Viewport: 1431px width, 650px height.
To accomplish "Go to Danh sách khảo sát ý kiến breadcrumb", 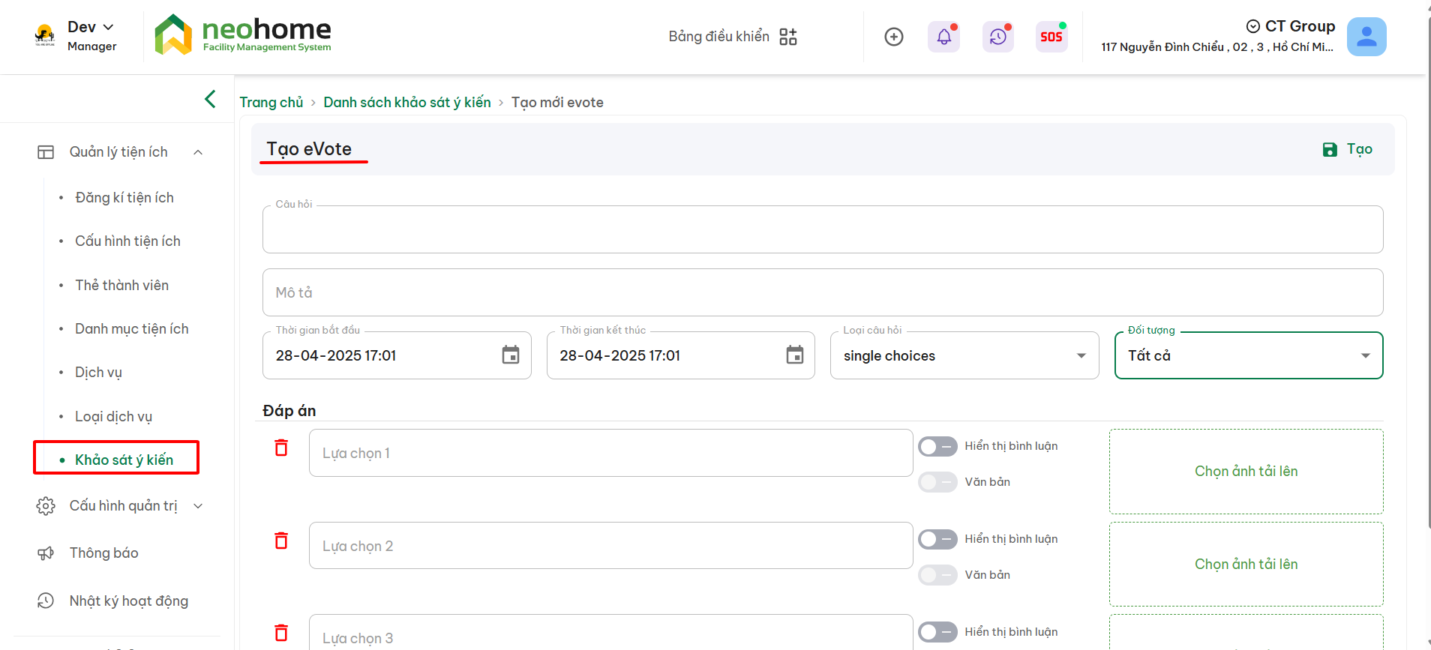I will tap(407, 102).
